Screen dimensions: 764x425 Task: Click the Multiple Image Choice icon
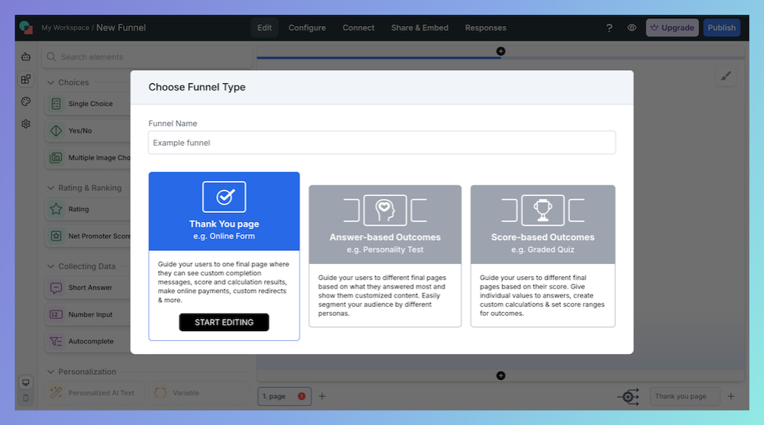(x=56, y=157)
